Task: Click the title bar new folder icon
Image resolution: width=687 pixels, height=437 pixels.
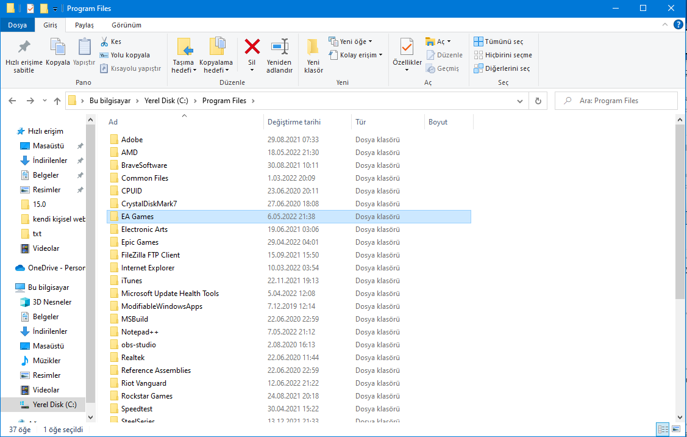Action: (x=44, y=9)
